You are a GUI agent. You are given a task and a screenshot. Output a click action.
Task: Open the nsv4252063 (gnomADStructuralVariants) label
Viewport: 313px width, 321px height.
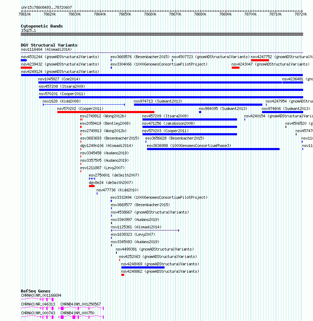click(158, 257)
